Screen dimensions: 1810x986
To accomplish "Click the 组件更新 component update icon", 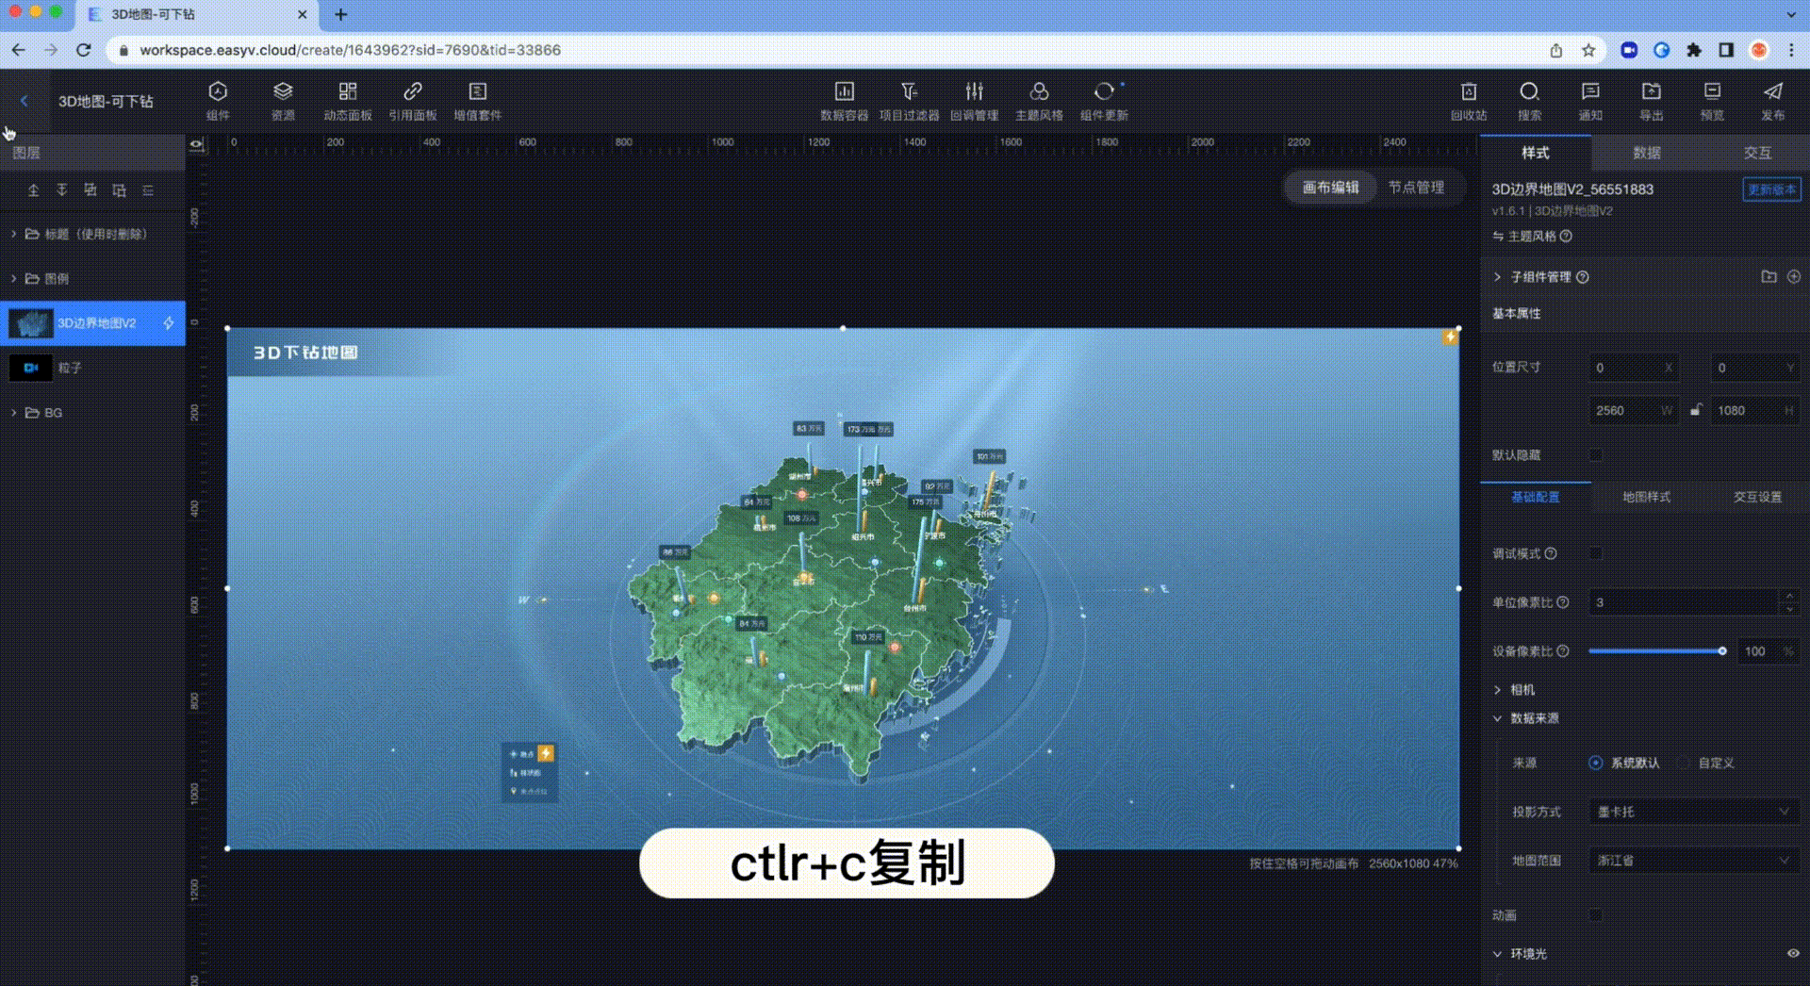I will 1104,91.
